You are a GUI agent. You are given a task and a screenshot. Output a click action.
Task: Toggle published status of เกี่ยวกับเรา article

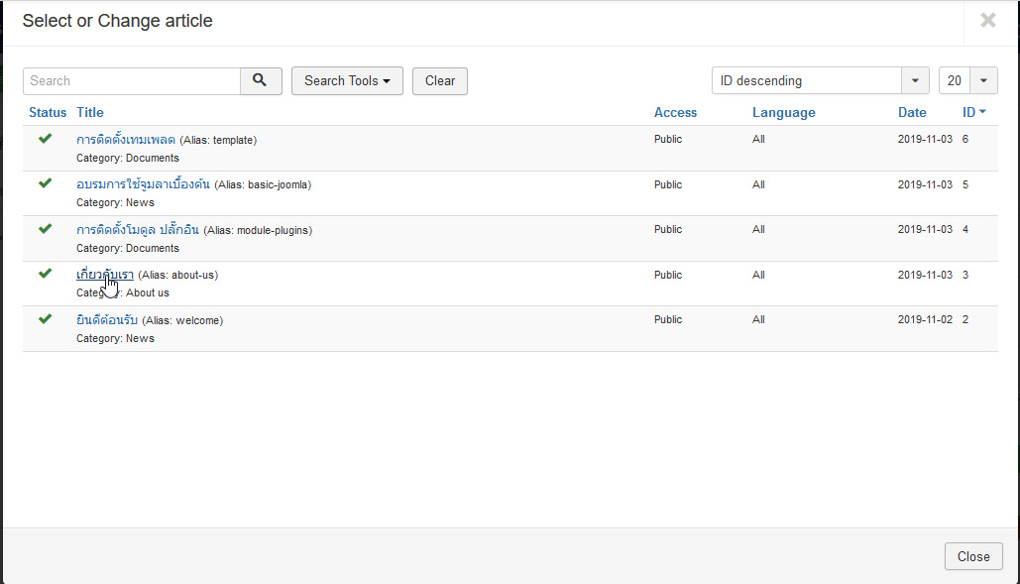44,273
